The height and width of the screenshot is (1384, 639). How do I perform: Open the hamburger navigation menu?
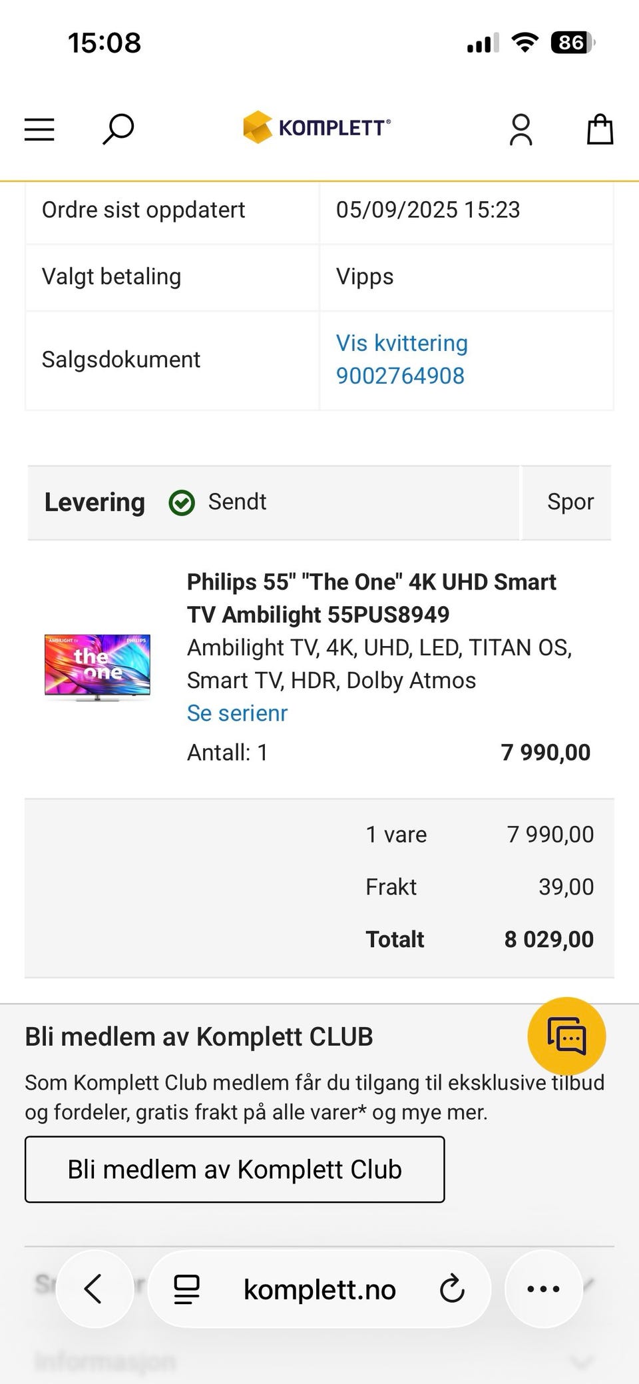coord(39,129)
